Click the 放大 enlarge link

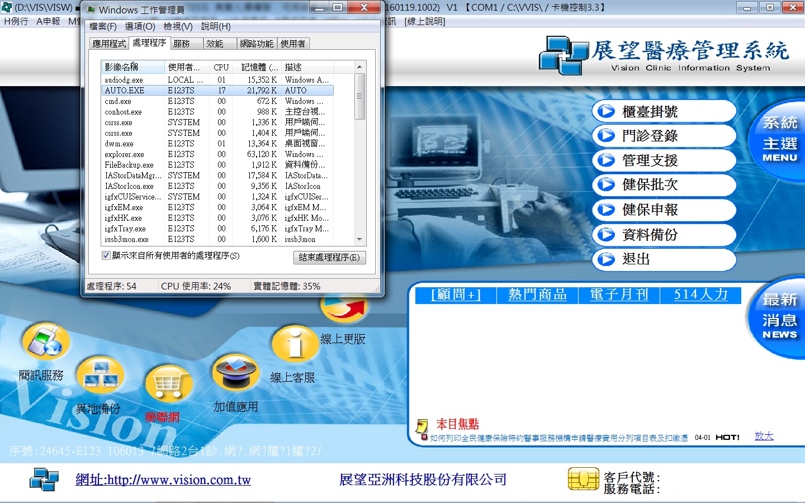[x=764, y=436]
